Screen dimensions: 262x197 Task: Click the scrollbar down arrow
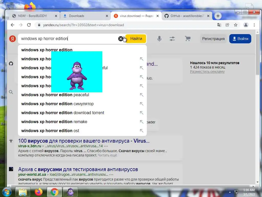(257, 182)
